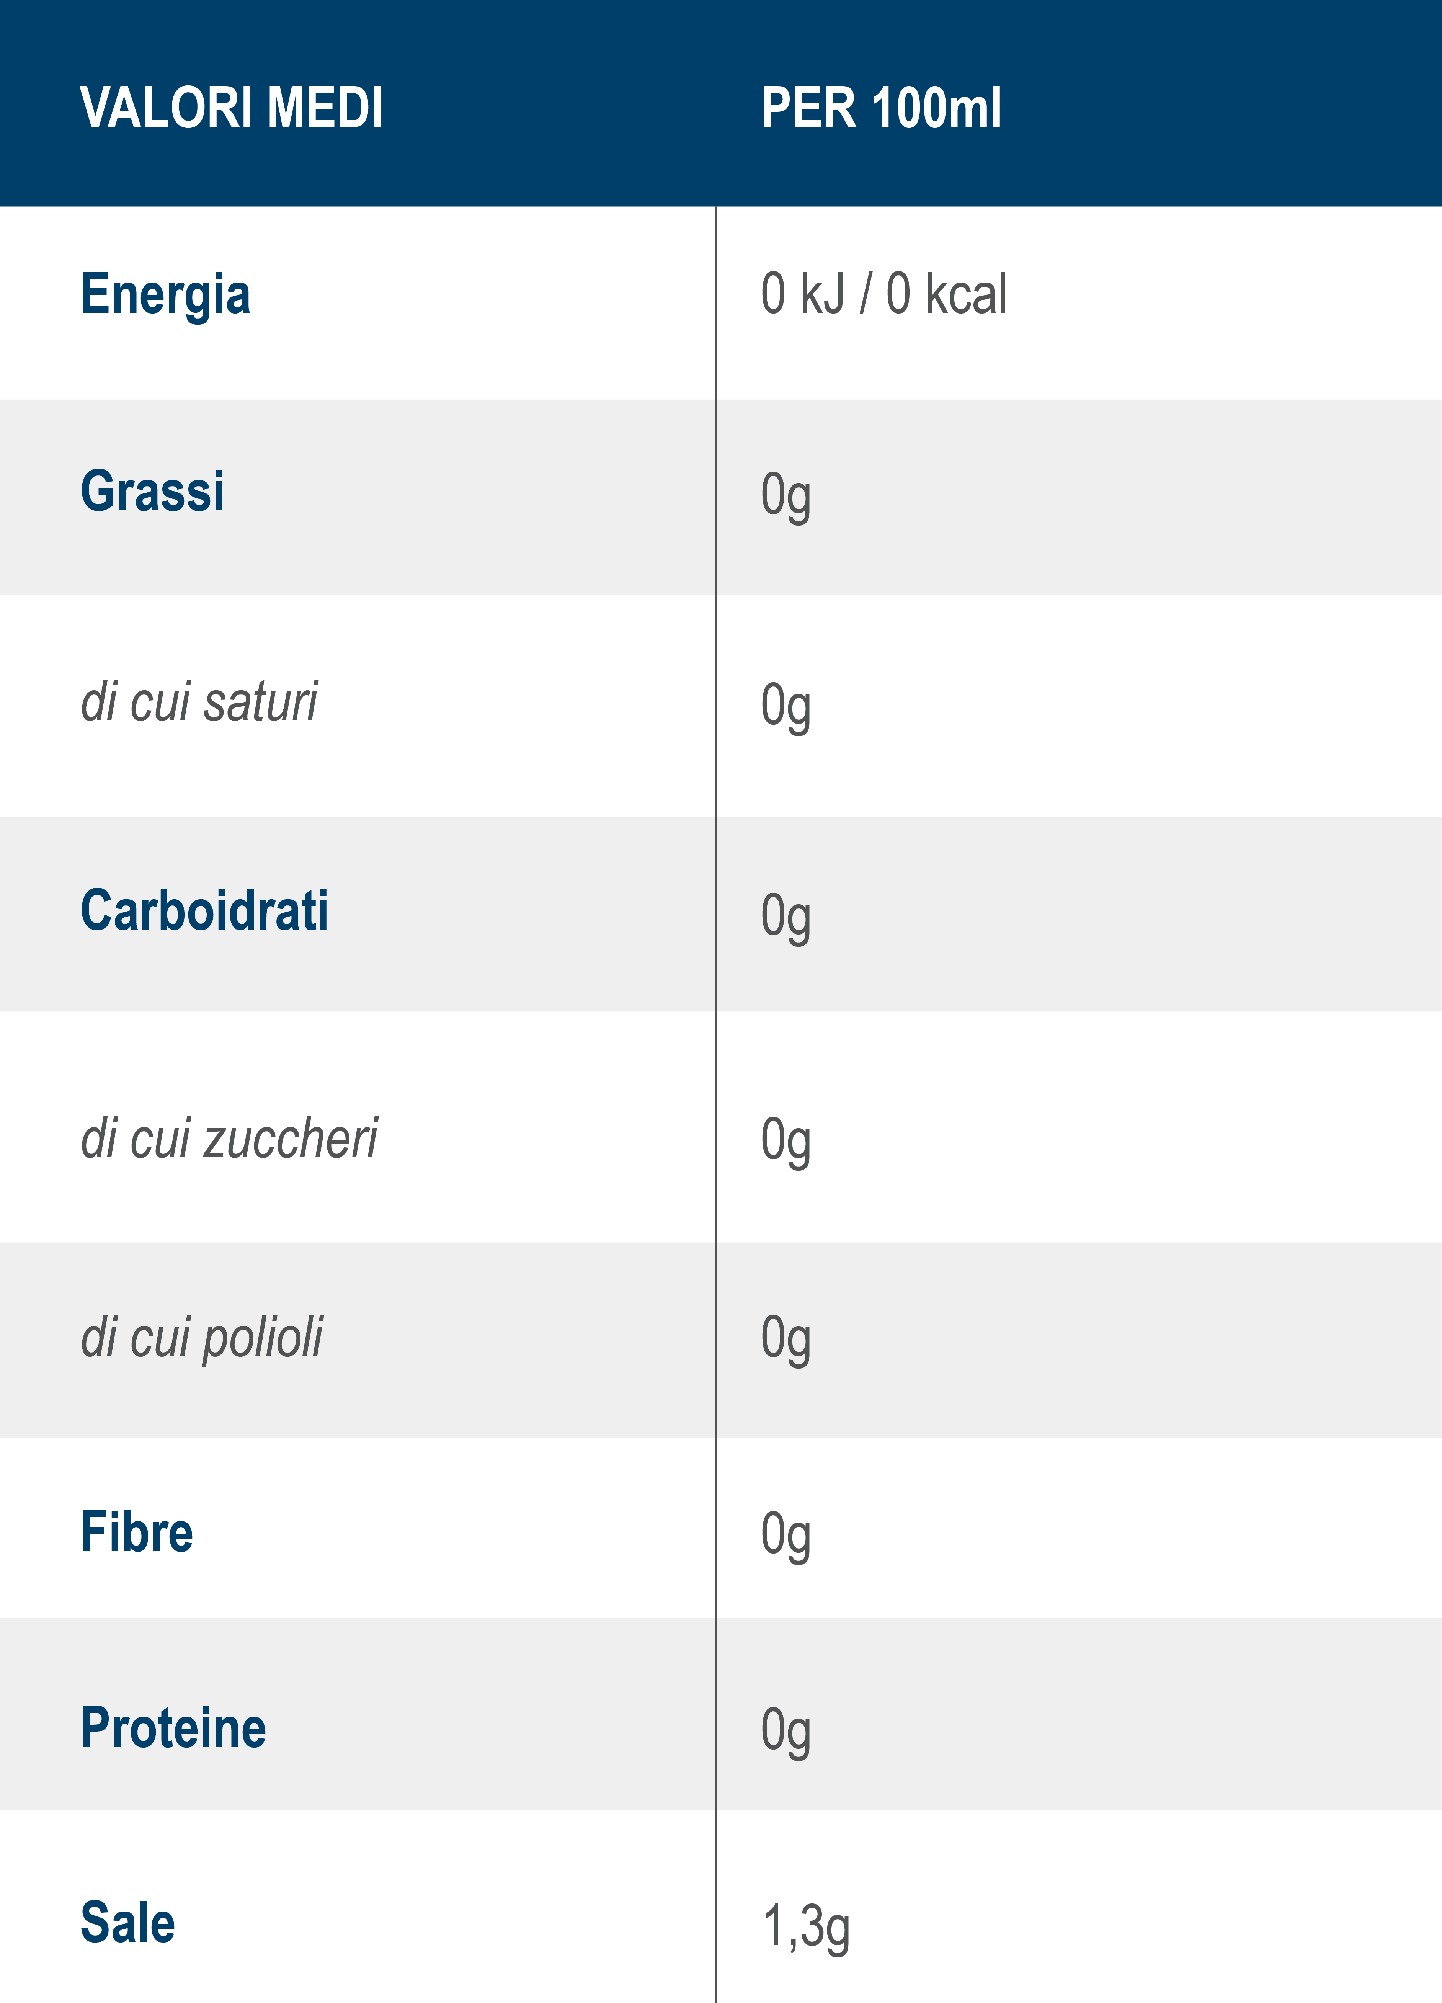This screenshot has height=2003, width=1442.
Task: Click the di cui zuccheri label
Action: [x=229, y=1139]
